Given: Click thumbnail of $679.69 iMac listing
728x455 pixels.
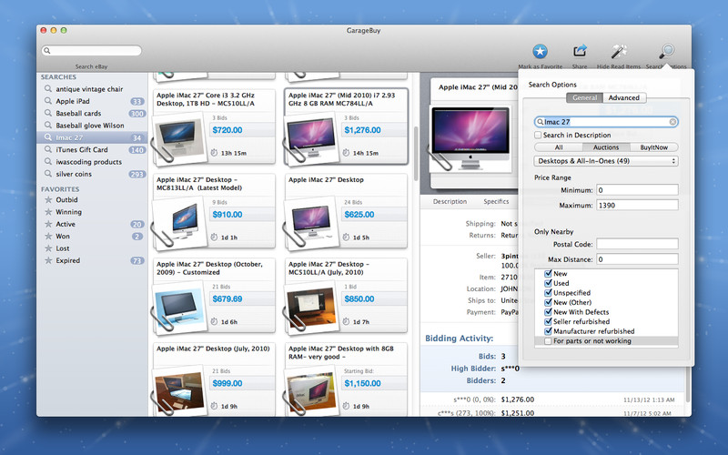Looking at the screenshot, I should click(x=177, y=306).
